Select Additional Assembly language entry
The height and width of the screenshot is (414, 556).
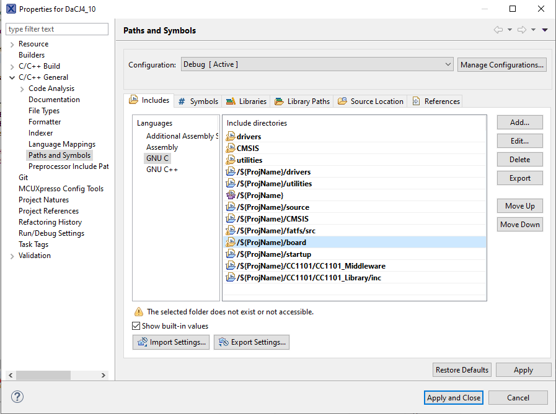pyautogui.click(x=182, y=136)
